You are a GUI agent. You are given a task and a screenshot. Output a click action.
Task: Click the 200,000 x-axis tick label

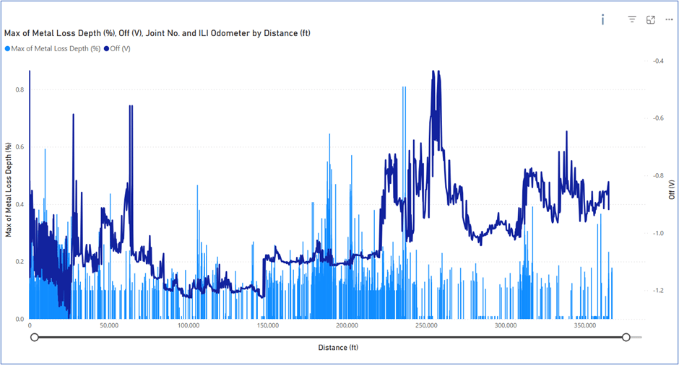(347, 326)
